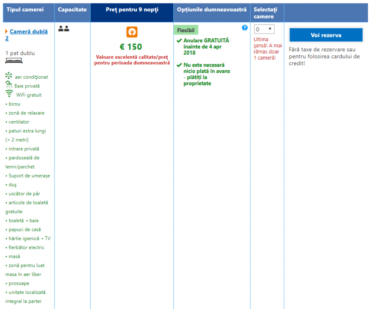The image size is (370, 309).
Task: Click the double bed icon
Action: click(11, 61)
